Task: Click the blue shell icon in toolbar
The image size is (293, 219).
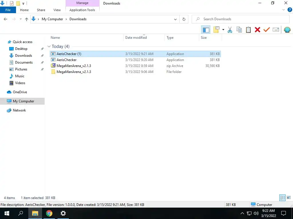Action: tap(287, 30)
